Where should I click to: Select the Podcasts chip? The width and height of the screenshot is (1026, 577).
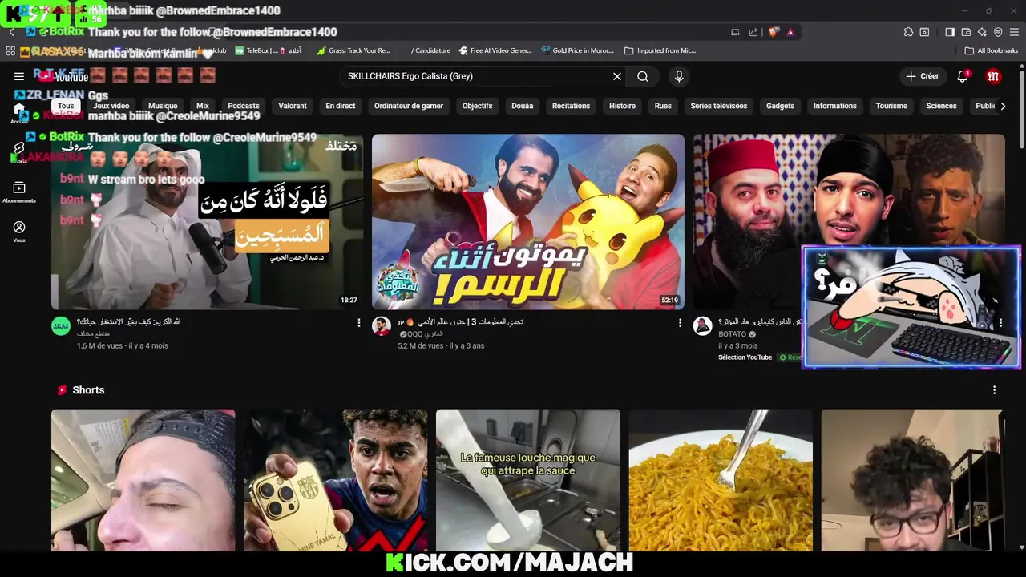click(x=244, y=106)
